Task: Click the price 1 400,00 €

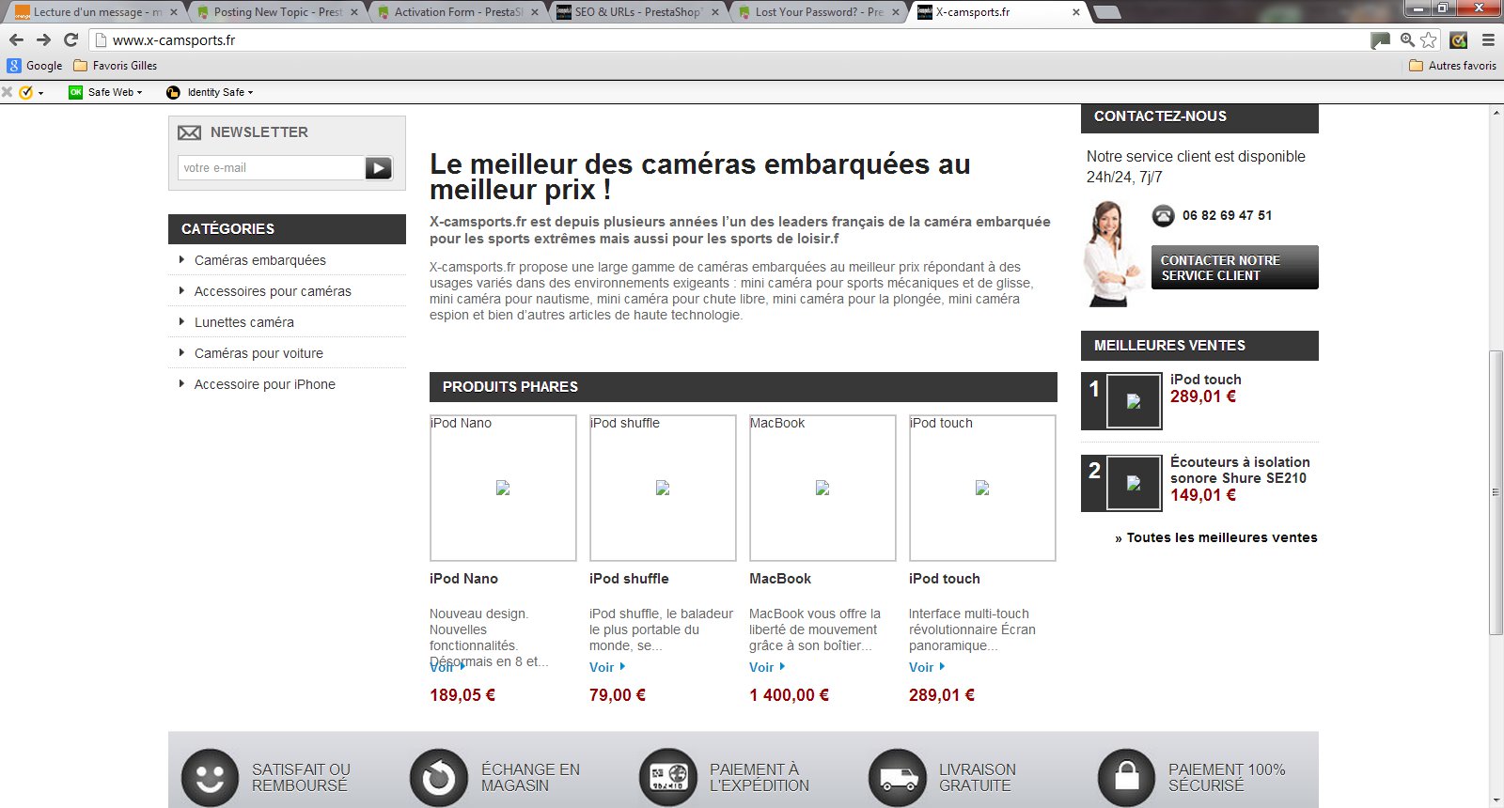Action: coord(789,695)
